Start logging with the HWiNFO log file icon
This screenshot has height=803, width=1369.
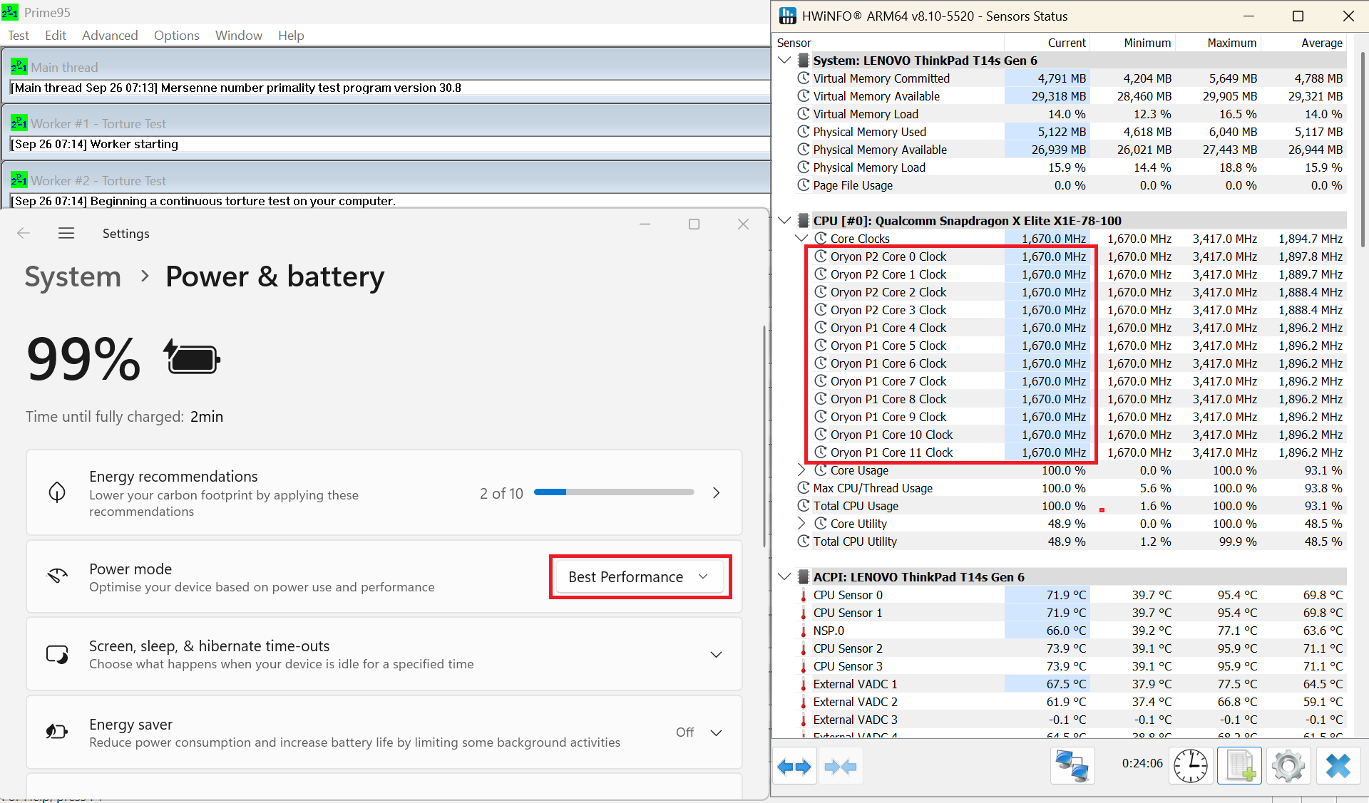(x=1239, y=767)
